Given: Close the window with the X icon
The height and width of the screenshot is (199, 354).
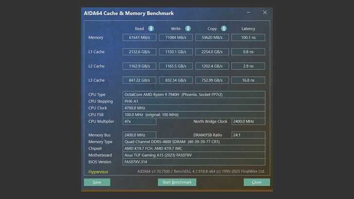Looking at the screenshot, I should click(x=265, y=13).
